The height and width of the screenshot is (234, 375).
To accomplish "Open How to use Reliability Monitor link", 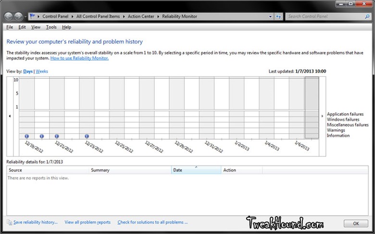I will pos(79,58).
